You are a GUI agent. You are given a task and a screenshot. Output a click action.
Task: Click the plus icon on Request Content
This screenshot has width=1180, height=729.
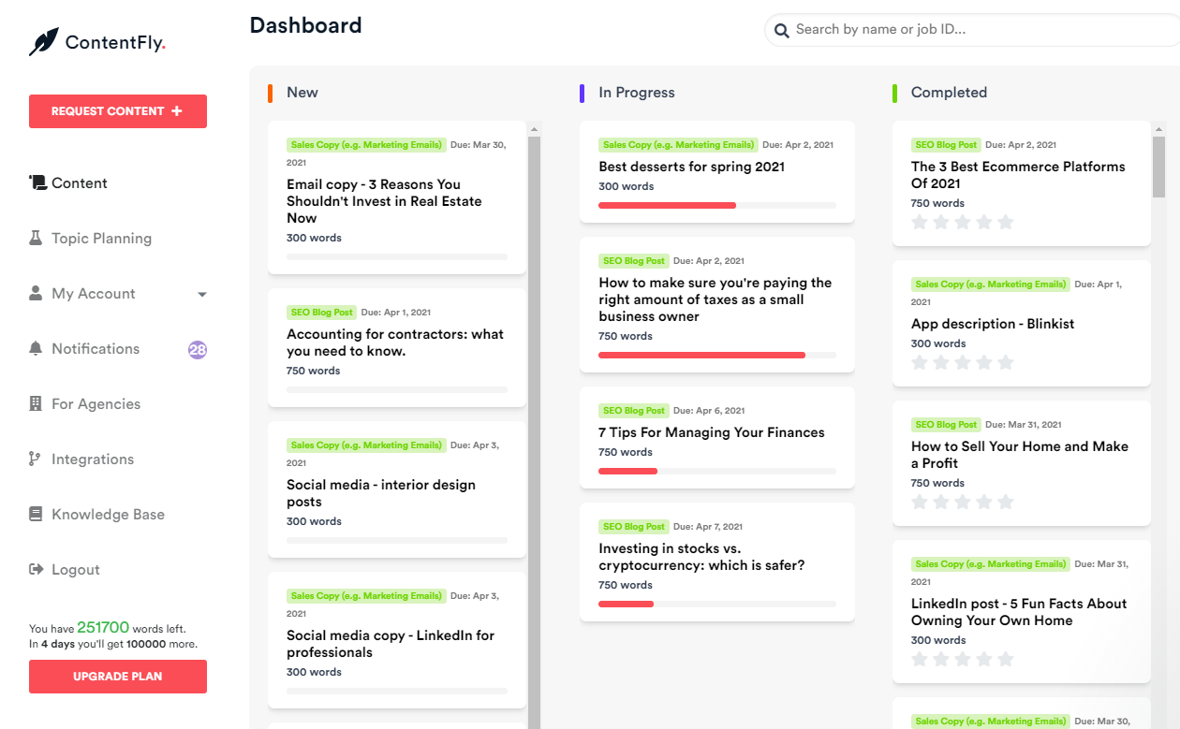click(x=177, y=111)
